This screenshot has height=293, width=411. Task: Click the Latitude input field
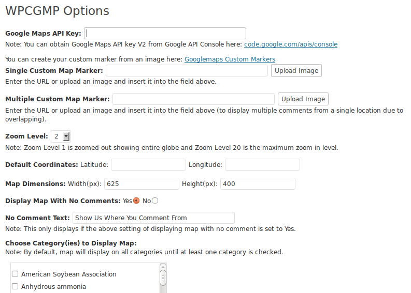tap(148, 165)
